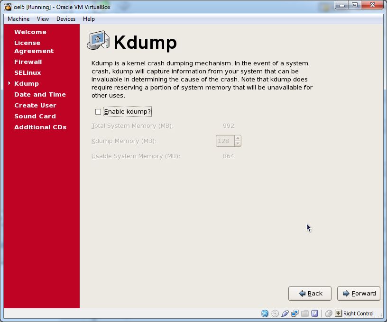Screen dimensions: 387x322
Task: Click the Kdump Memory up arrow
Action: click(238, 138)
